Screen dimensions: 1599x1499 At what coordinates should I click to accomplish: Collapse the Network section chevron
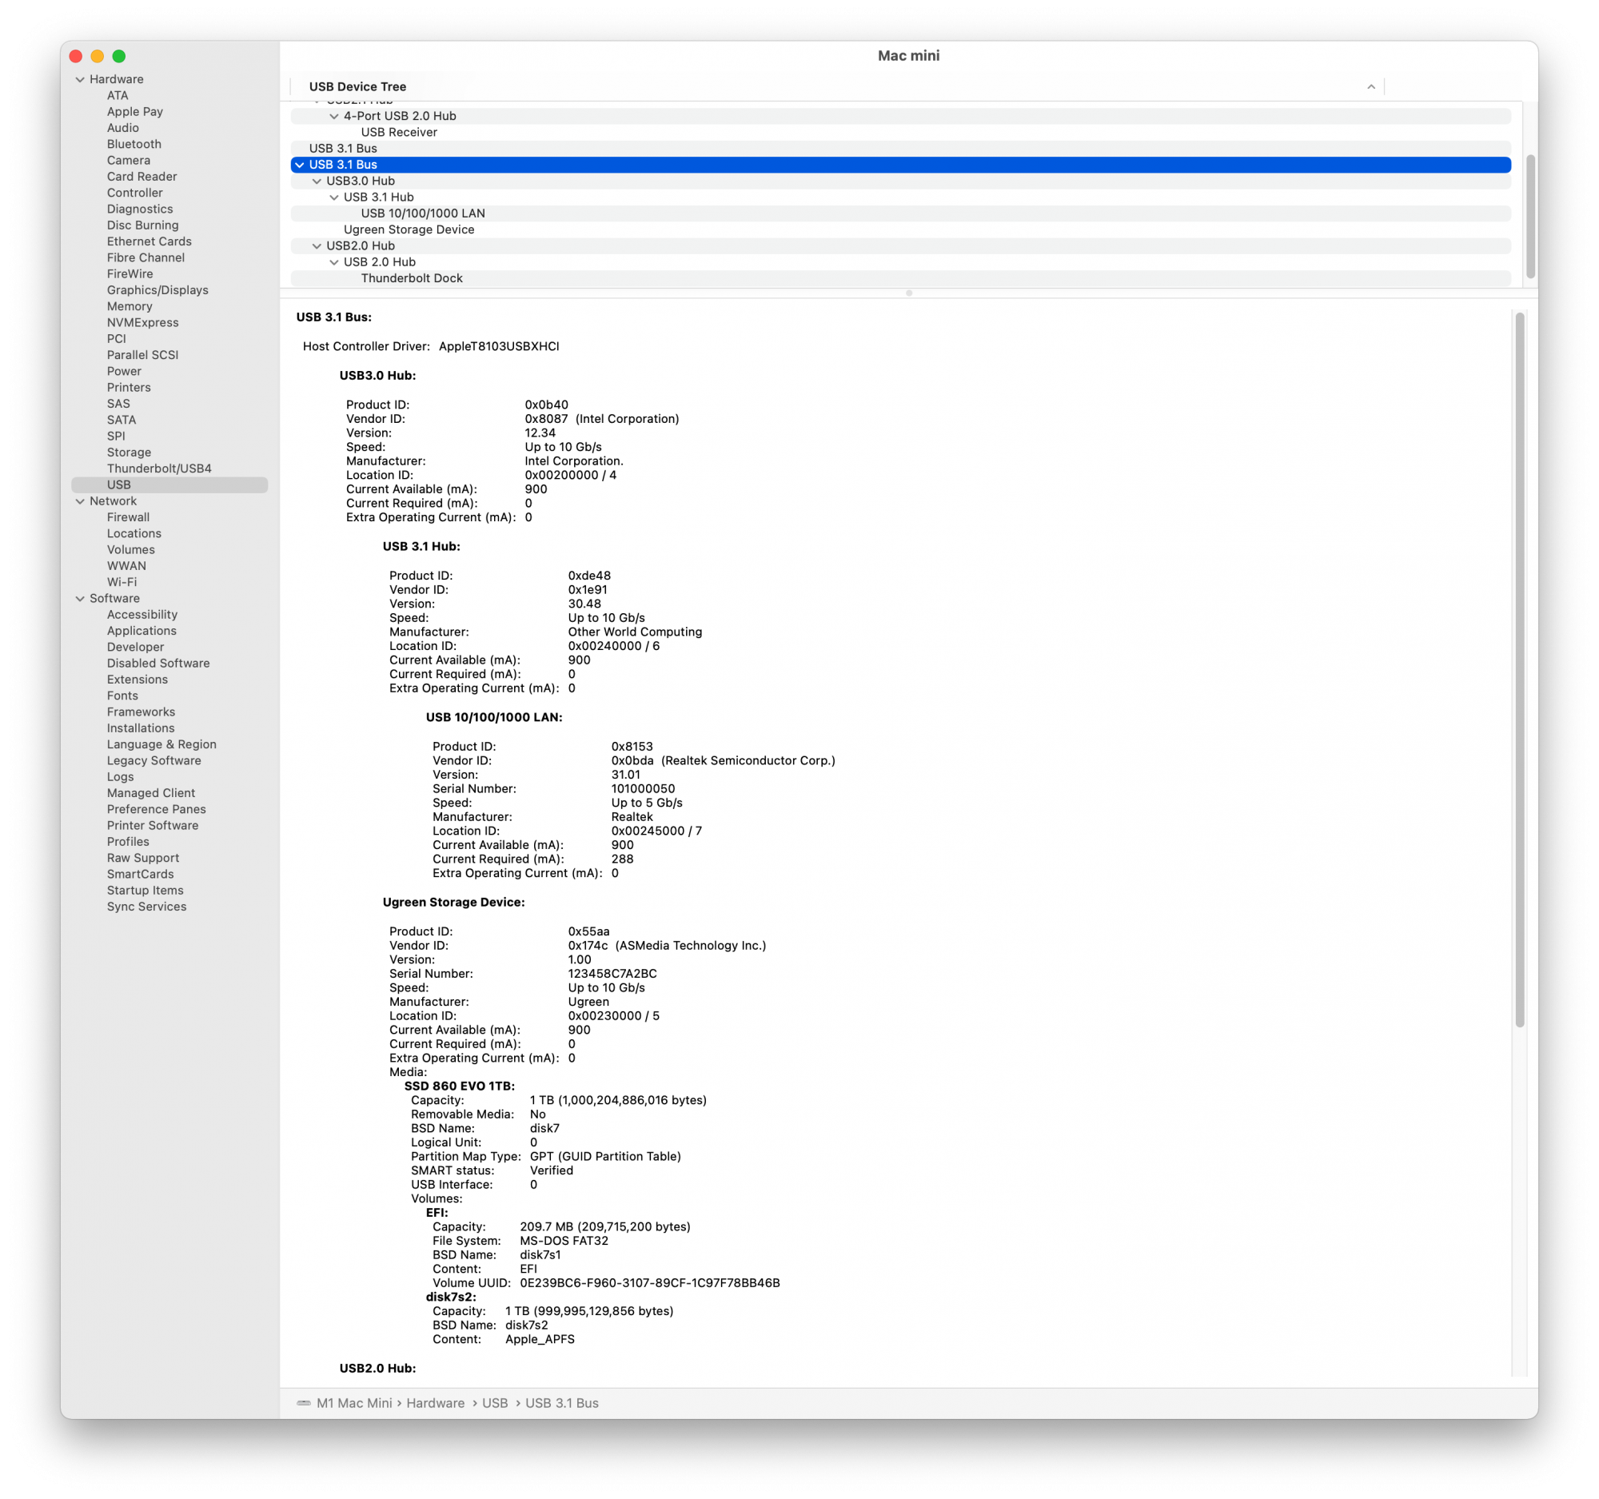point(80,501)
